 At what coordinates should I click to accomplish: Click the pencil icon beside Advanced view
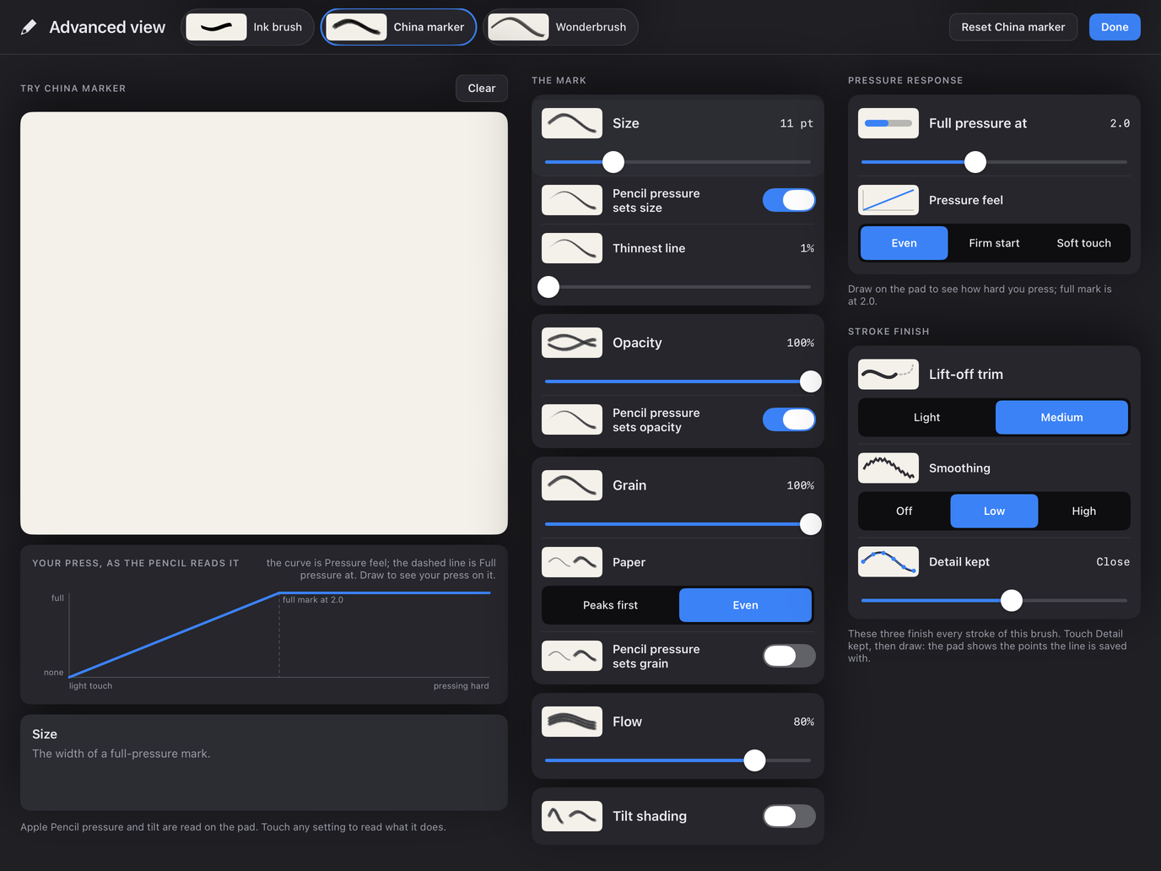tap(29, 27)
